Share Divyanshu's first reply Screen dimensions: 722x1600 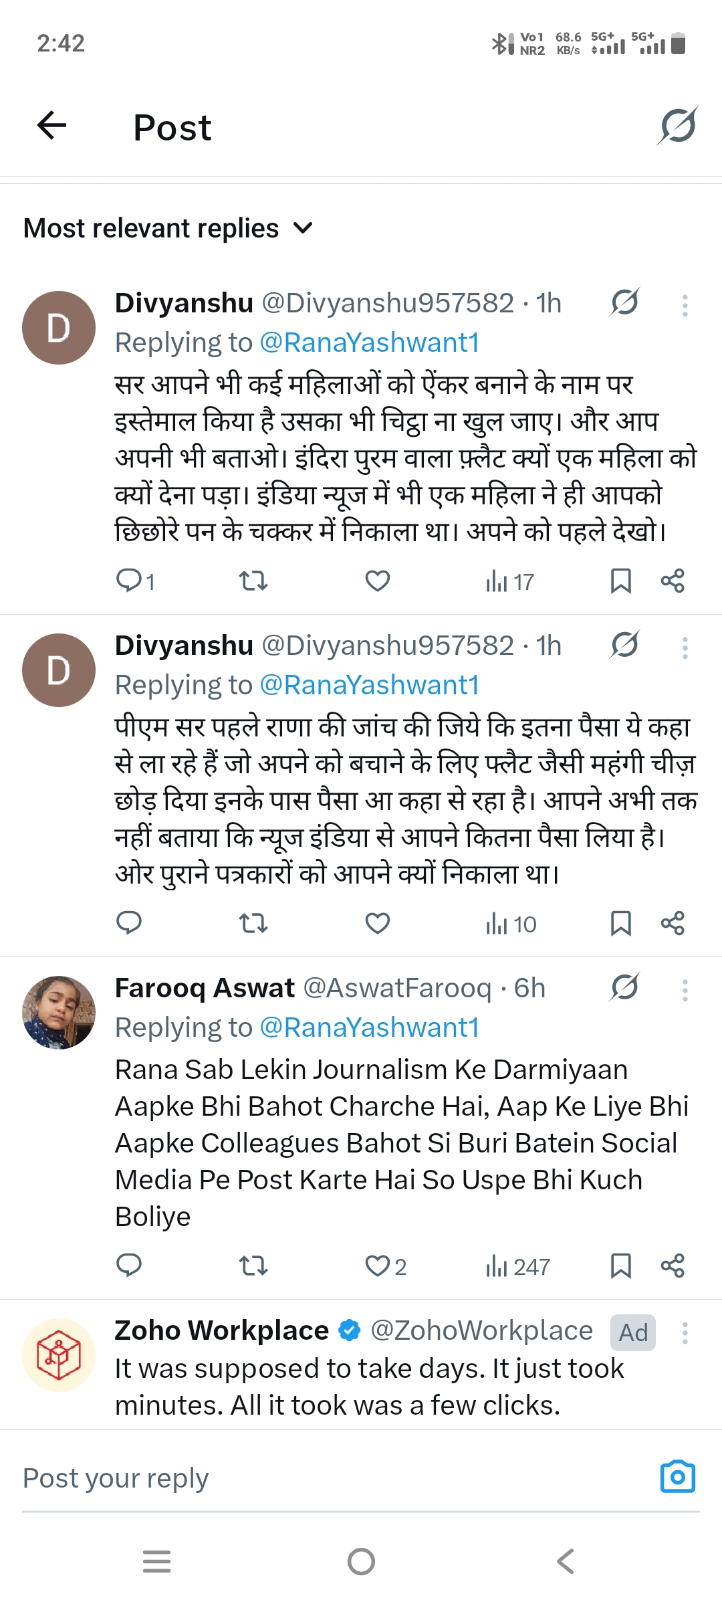click(673, 581)
